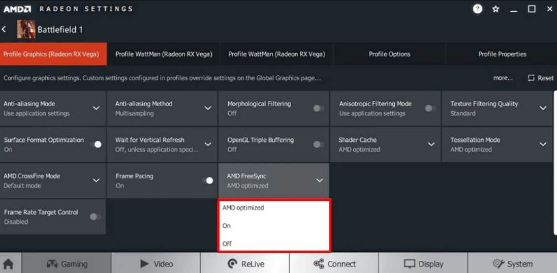Open the System section

click(x=513, y=264)
